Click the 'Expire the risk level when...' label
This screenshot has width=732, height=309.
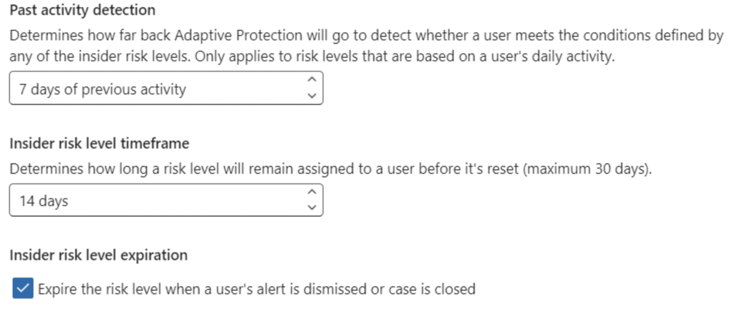(256, 289)
